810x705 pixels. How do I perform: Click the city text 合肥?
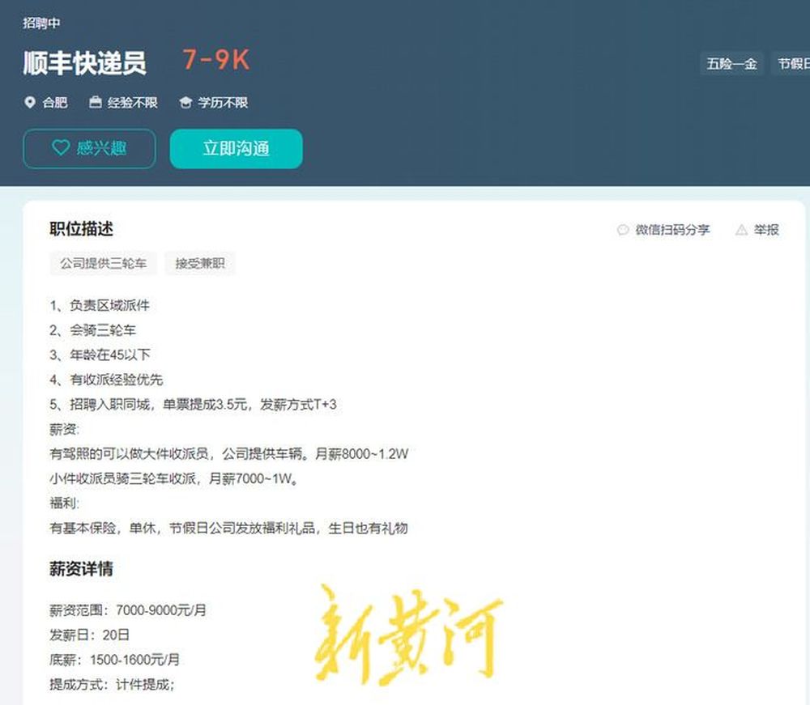[55, 102]
